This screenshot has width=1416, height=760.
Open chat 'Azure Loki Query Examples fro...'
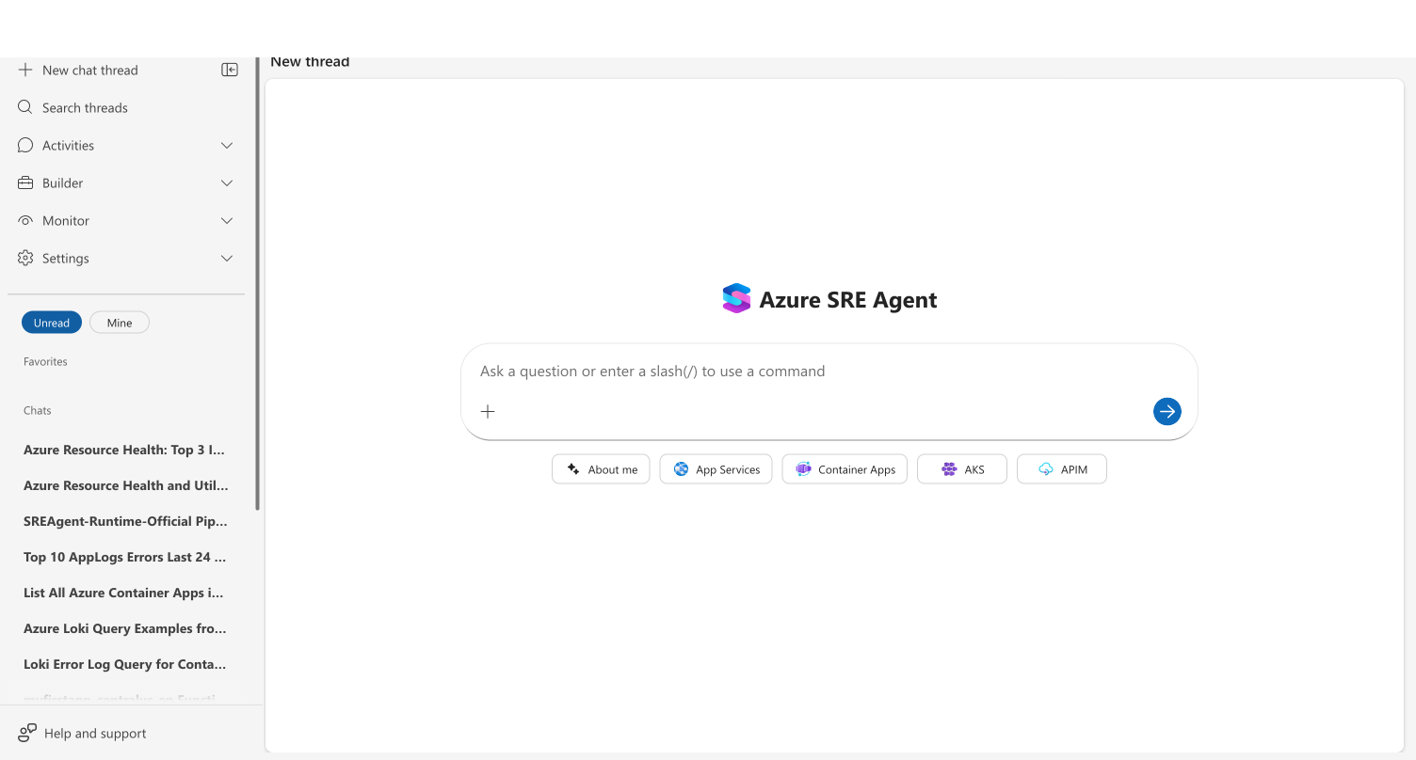tap(125, 628)
